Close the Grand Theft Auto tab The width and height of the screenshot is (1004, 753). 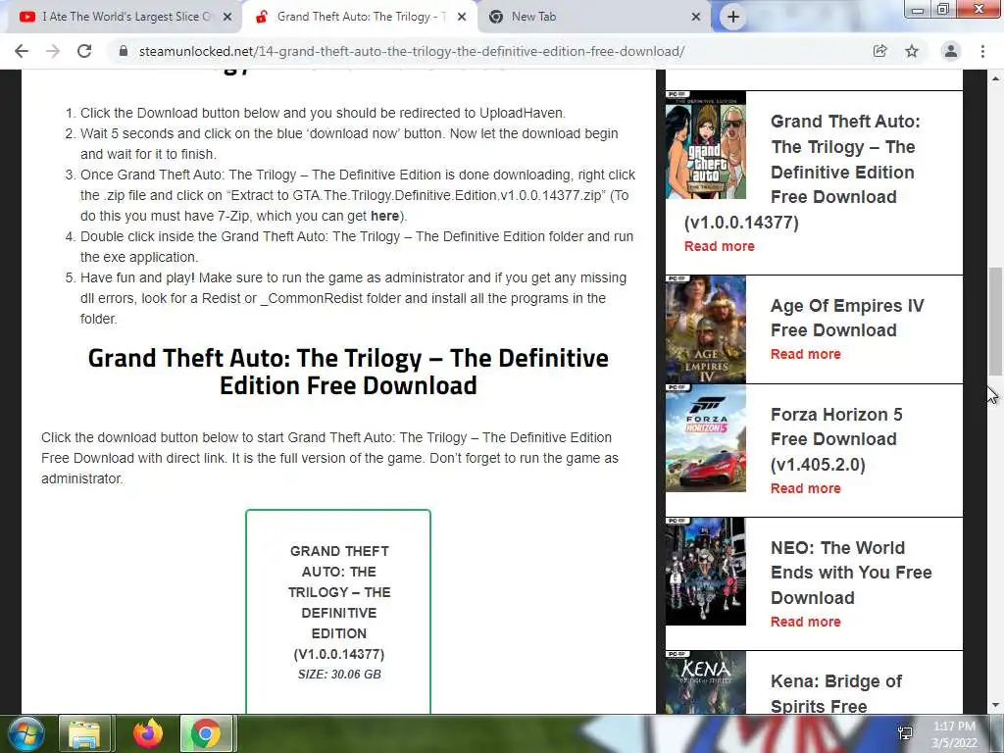[462, 18]
